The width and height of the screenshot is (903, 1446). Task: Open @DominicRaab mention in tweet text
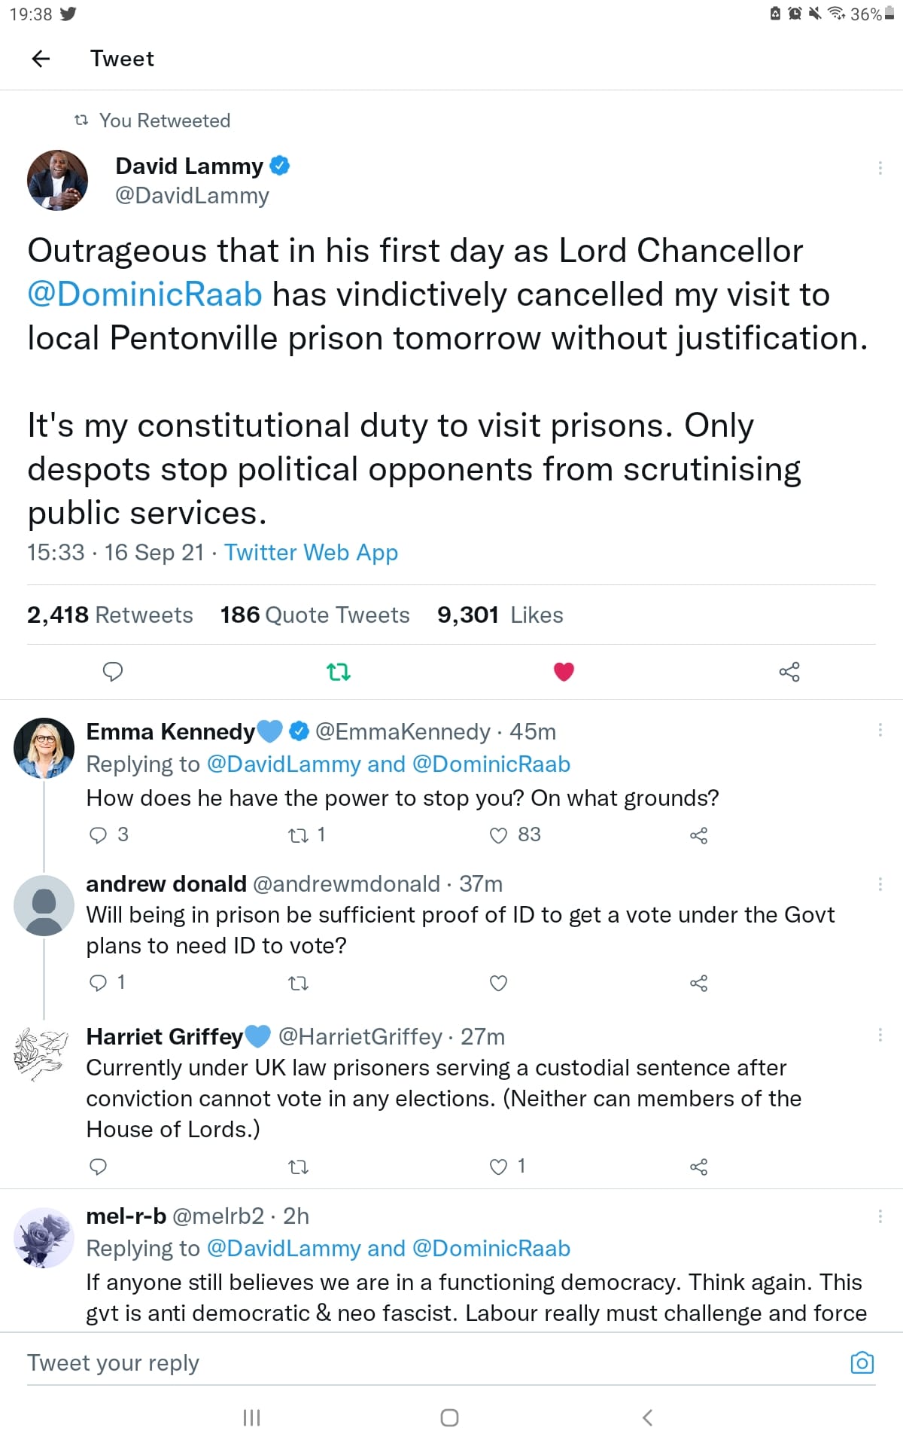pyautogui.click(x=145, y=294)
